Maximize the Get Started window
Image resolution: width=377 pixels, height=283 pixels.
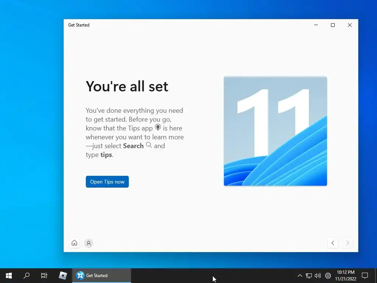point(333,25)
